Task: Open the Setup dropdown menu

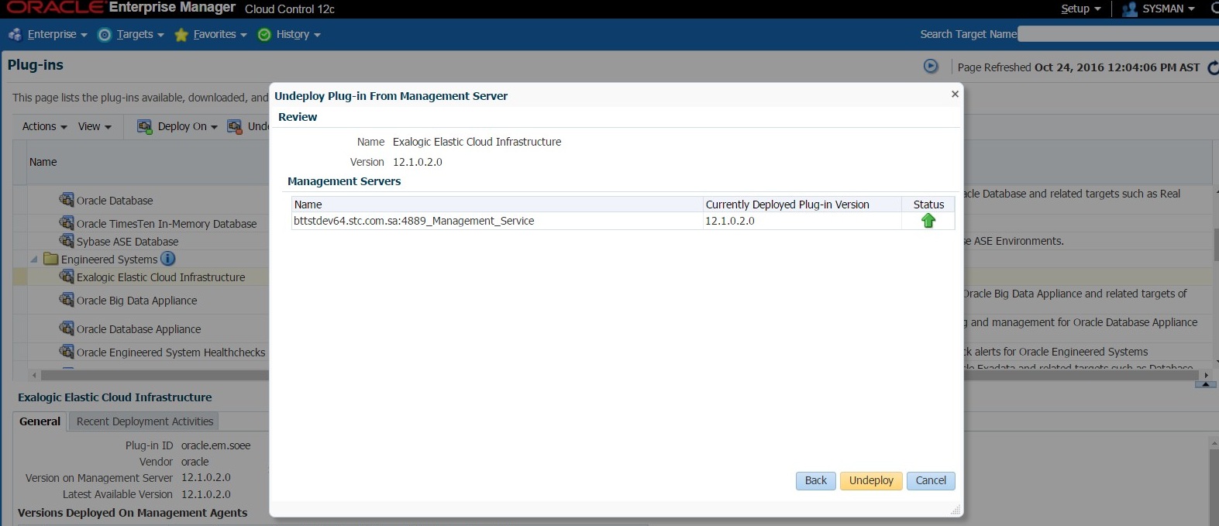Action: (x=1080, y=9)
